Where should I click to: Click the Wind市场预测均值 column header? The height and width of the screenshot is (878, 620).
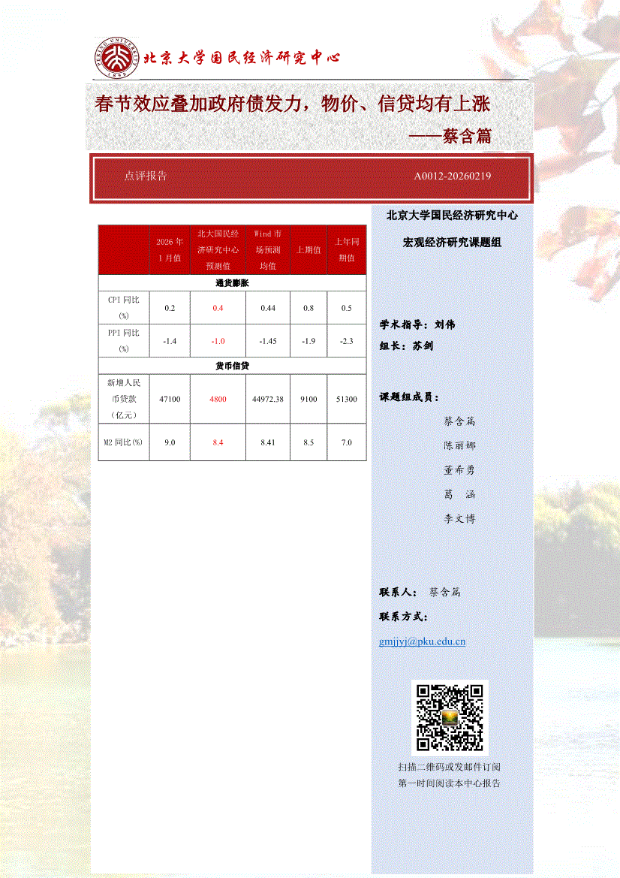268,249
